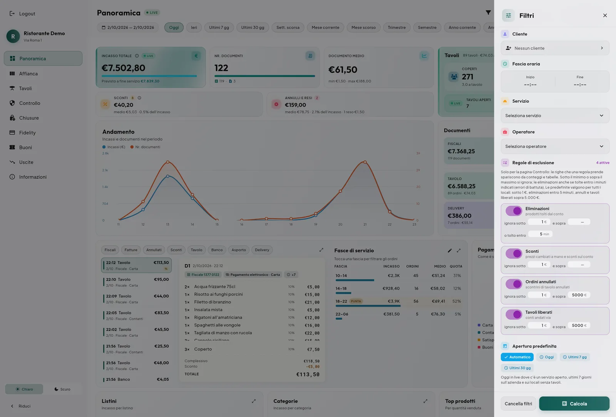This screenshot has width=616, height=417.
Task: Select Ultimi 30 gg default opening
Action: click(517, 368)
